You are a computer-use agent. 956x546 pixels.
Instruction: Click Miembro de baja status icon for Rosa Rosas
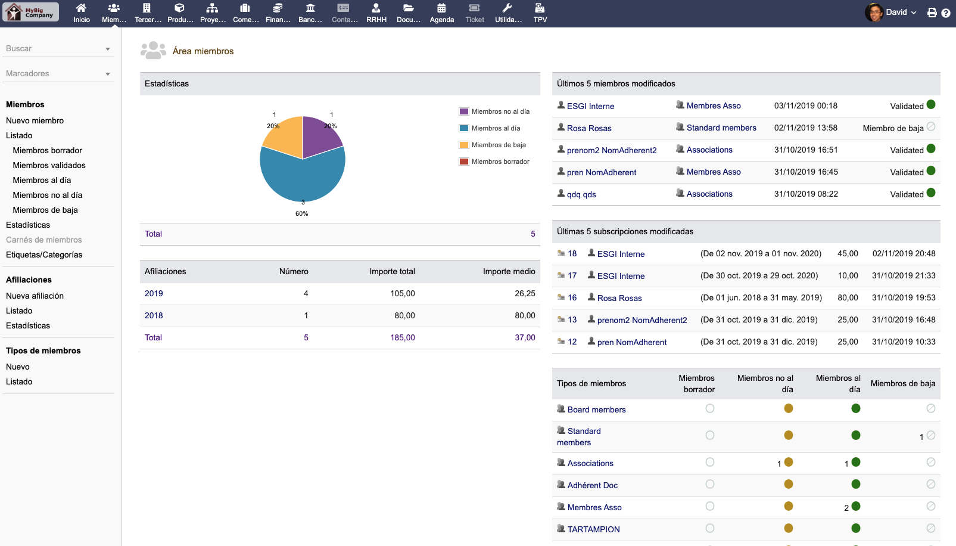click(x=931, y=126)
